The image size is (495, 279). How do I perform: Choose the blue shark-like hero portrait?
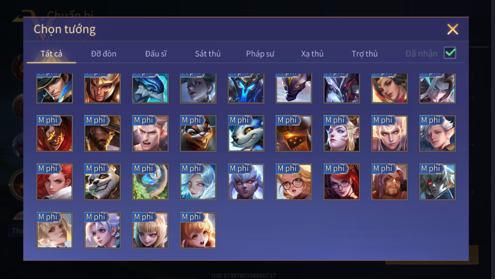click(150, 88)
